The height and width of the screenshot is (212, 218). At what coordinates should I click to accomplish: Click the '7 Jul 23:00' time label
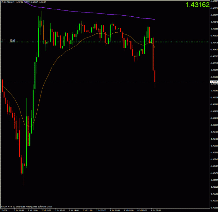click(x=101, y=211)
